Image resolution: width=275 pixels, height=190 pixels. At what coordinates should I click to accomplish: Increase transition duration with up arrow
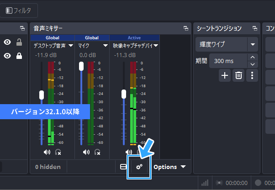click(253, 57)
